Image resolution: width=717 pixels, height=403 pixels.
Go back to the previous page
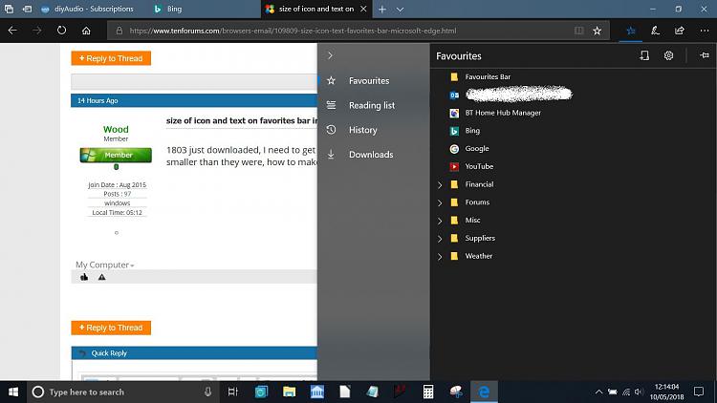tap(12, 31)
